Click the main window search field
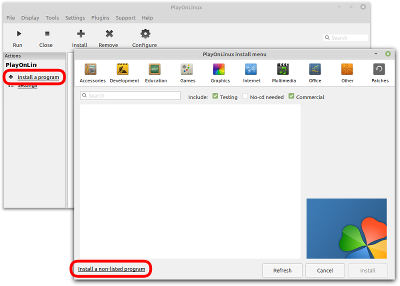 [x=345, y=37]
